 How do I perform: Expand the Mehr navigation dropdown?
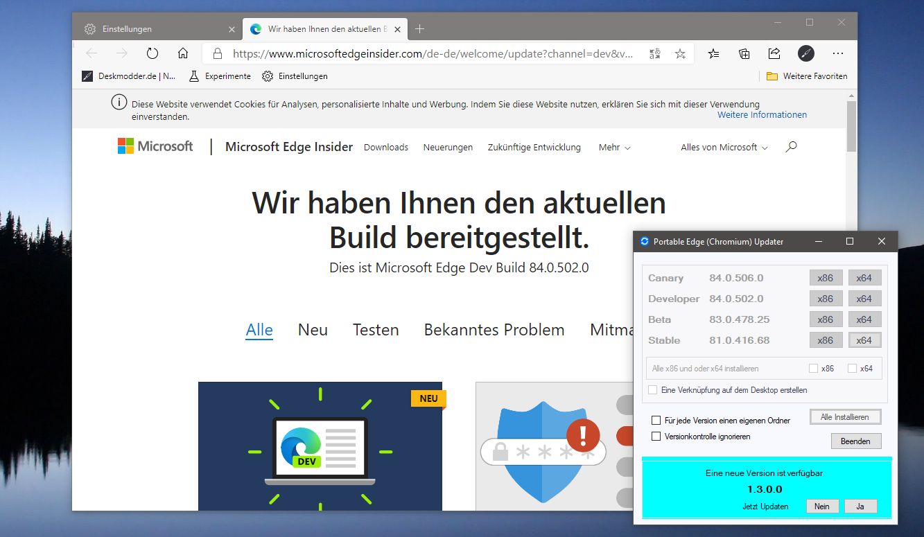pos(615,148)
